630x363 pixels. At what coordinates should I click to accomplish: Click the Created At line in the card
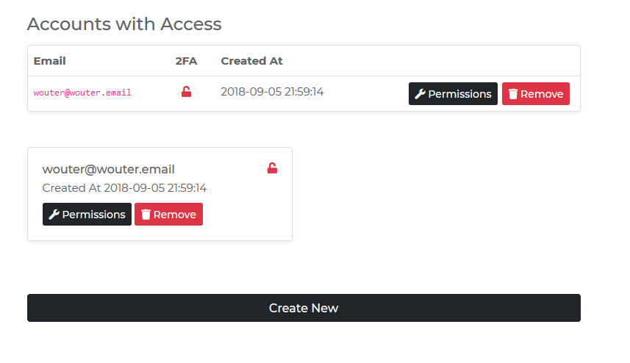pos(124,188)
